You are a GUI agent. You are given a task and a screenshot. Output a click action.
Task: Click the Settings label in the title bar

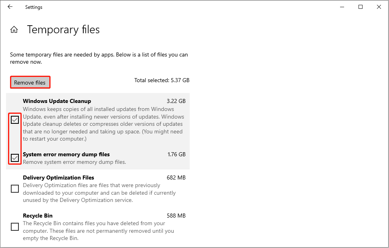[x=33, y=7]
